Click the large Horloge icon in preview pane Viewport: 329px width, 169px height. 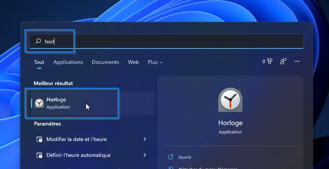pyautogui.click(x=230, y=100)
